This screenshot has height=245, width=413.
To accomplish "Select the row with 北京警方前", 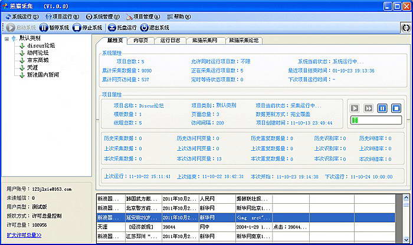I will tap(246, 208).
